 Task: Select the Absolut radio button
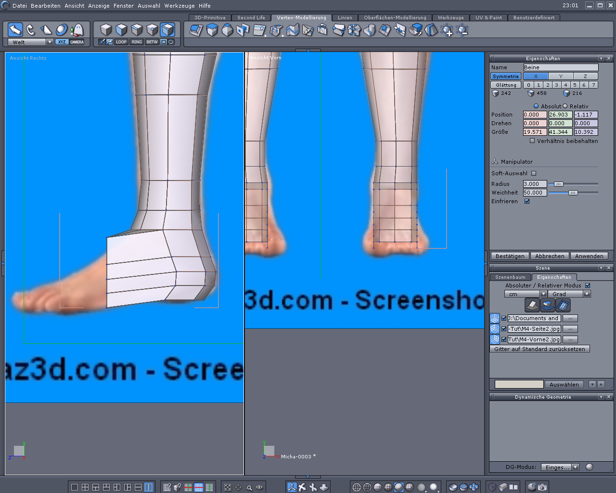click(536, 106)
